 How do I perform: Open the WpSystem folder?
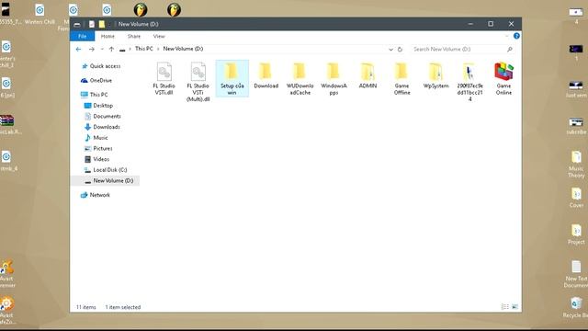(x=435, y=75)
